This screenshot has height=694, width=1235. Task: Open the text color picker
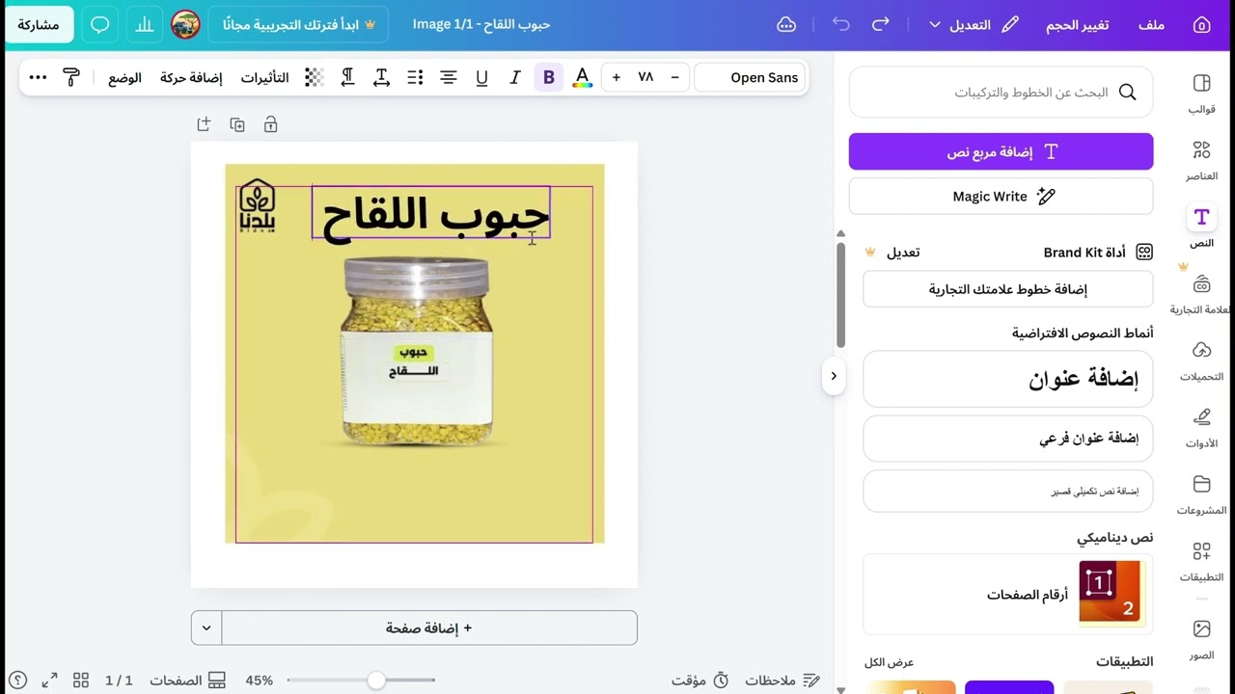tap(582, 77)
